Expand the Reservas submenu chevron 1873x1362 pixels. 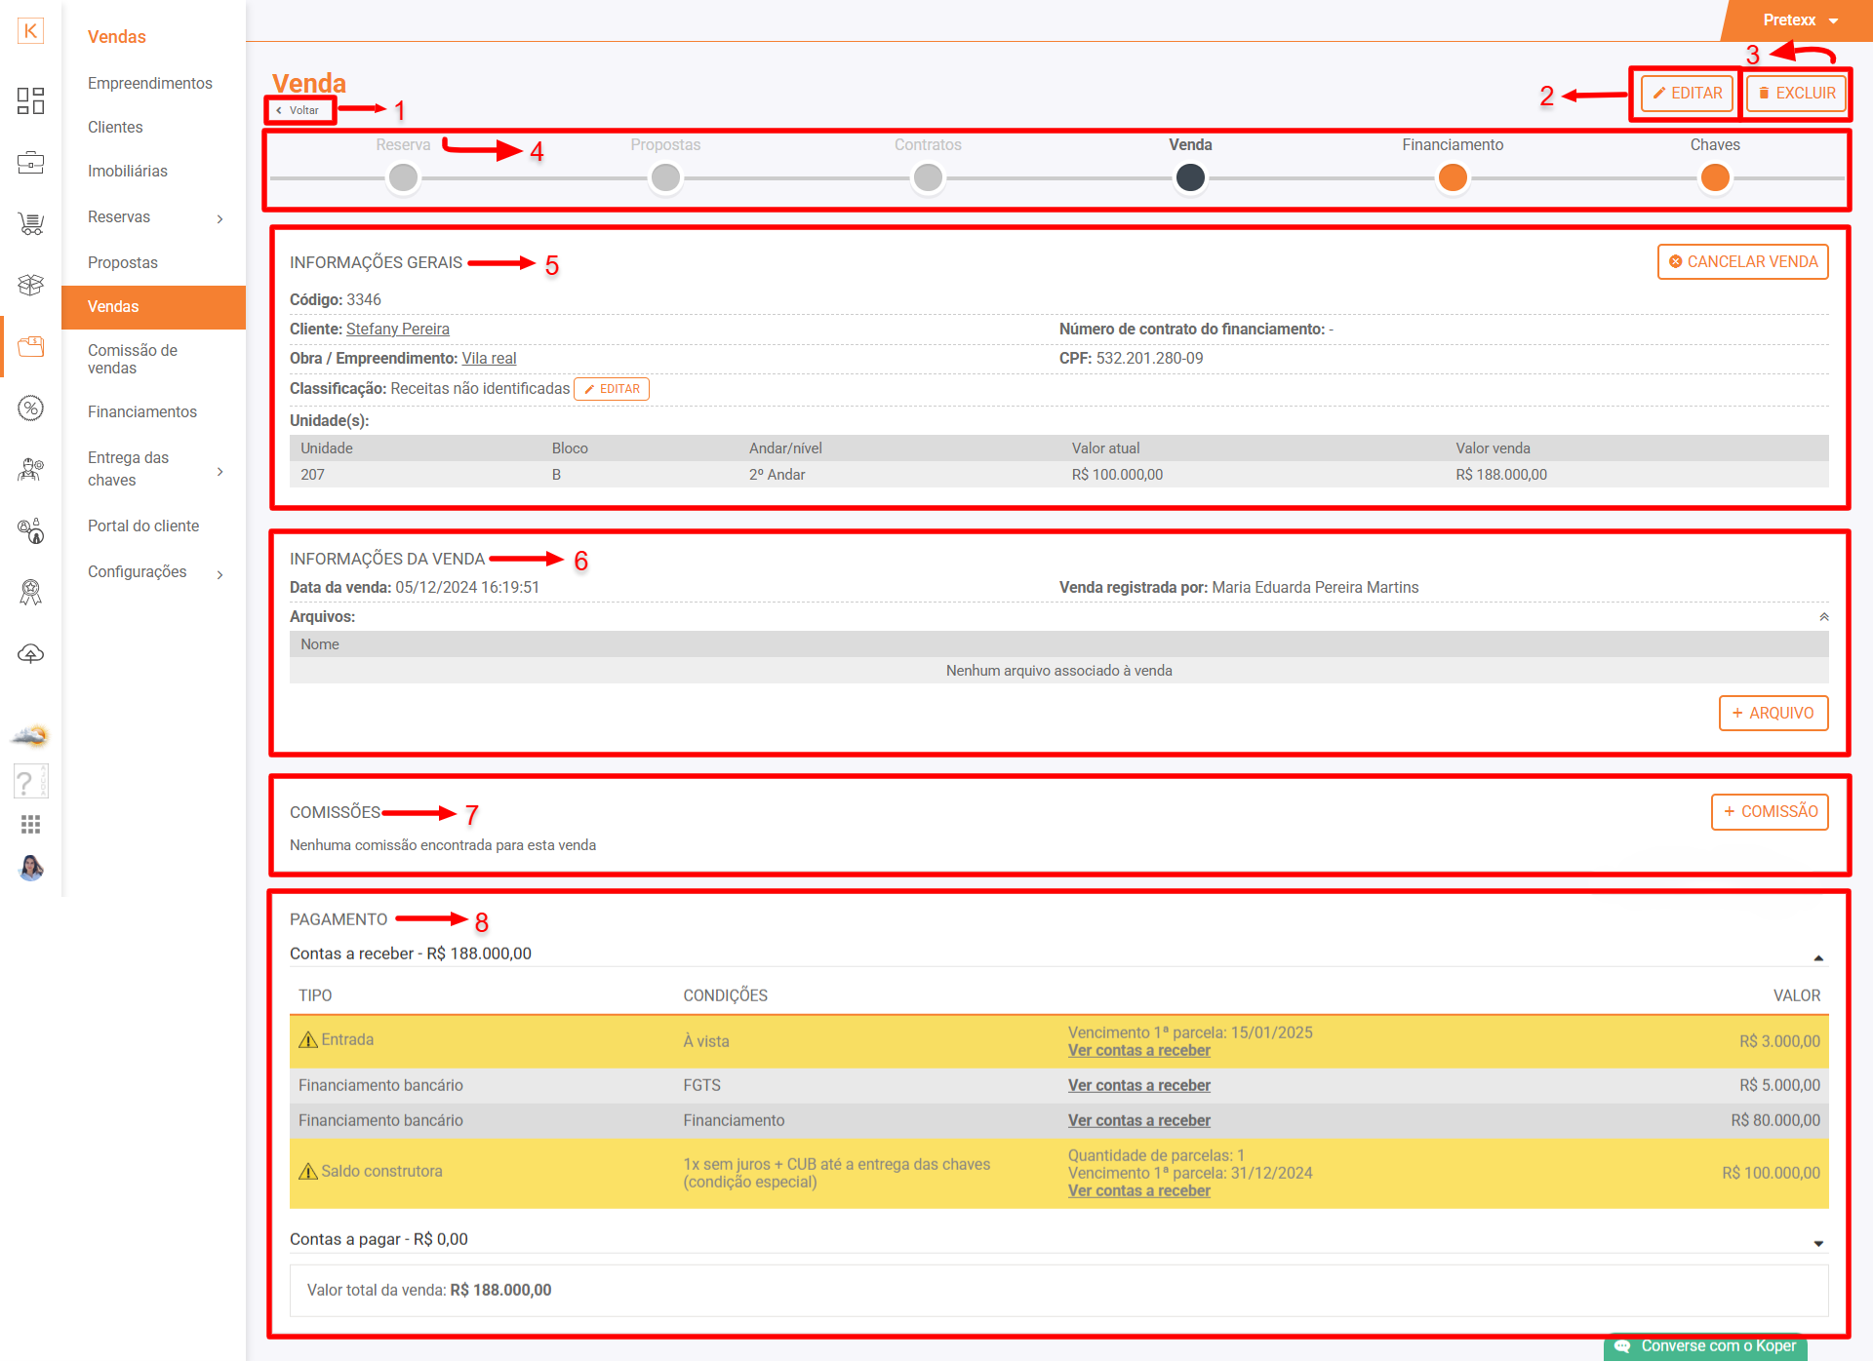coord(220,218)
